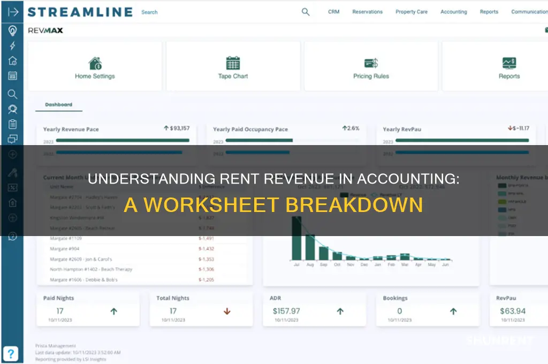
Task: Select row Margate #2609 - Jon & Carol's
Action: click(x=144, y=259)
